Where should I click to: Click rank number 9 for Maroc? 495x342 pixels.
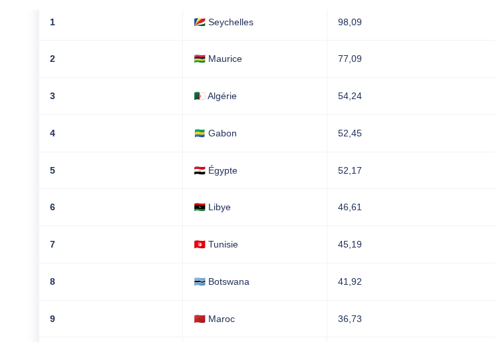53,319
